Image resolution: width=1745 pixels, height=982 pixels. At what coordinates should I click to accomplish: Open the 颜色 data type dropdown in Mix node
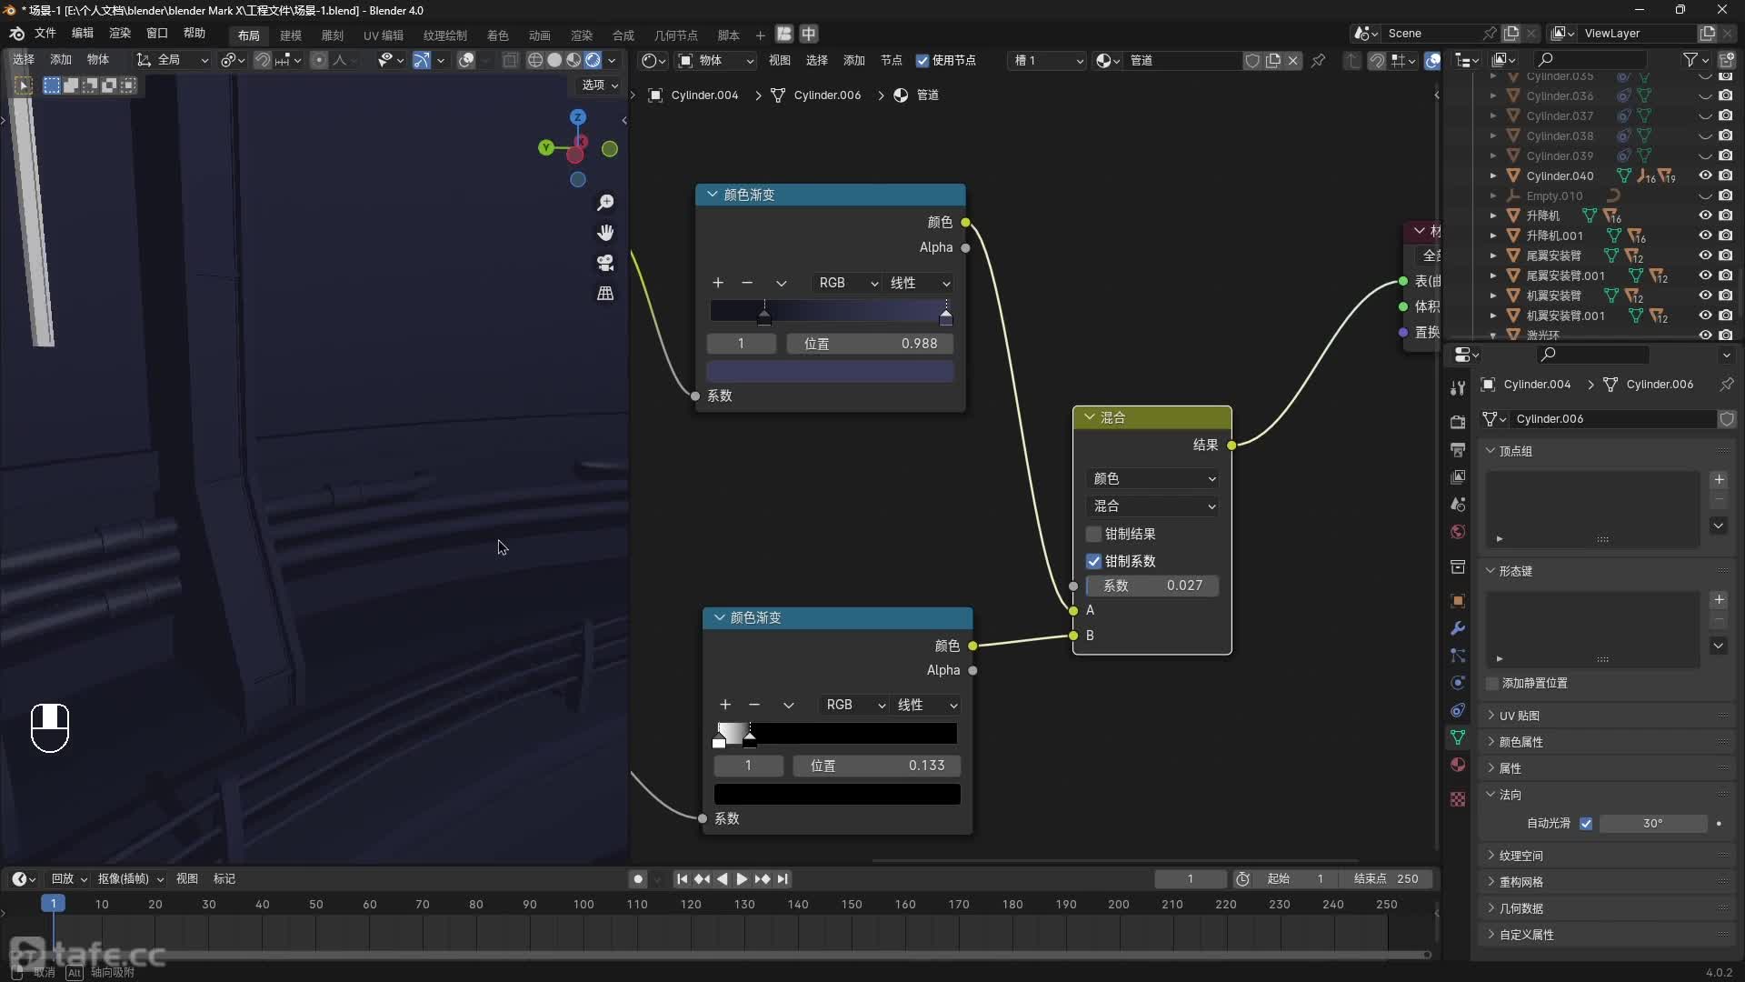pos(1152,478)
